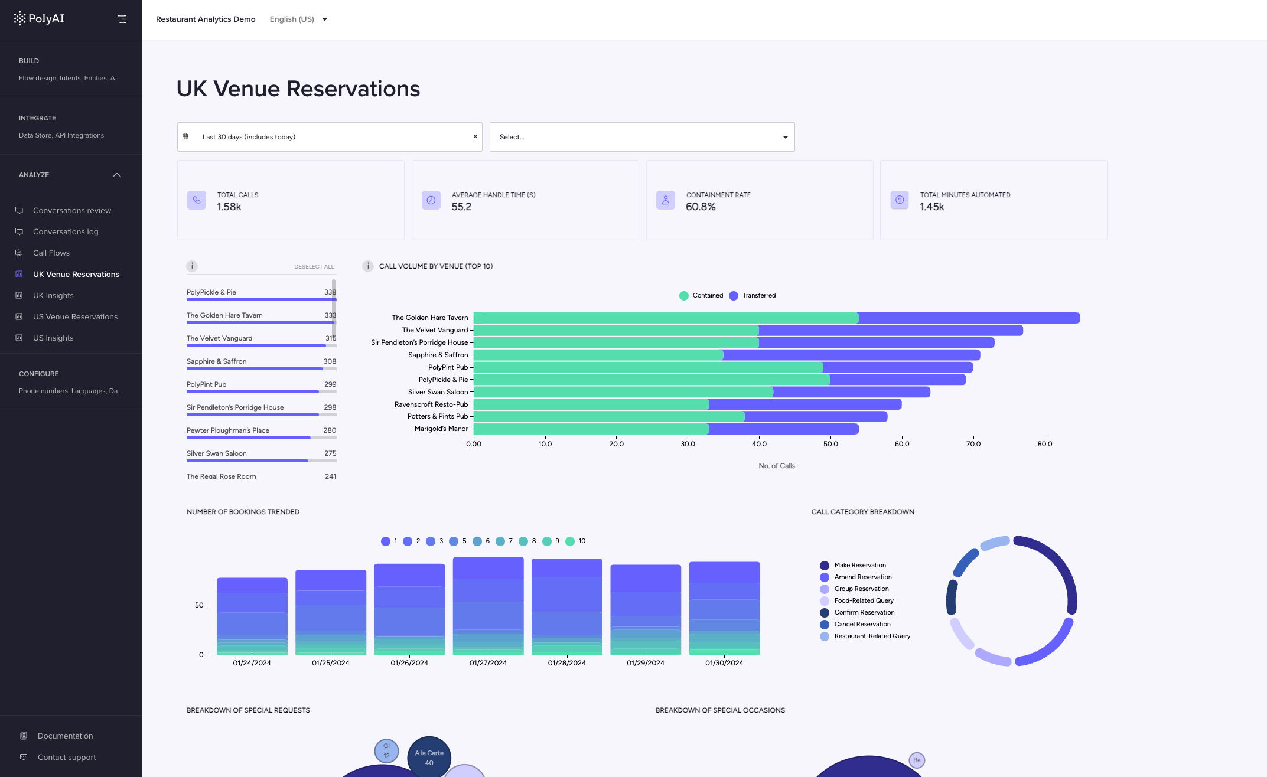This screenshot has width=1267, height=777.
Task: Click the A la Carte 40 bubble
Action: pos(429,758)
